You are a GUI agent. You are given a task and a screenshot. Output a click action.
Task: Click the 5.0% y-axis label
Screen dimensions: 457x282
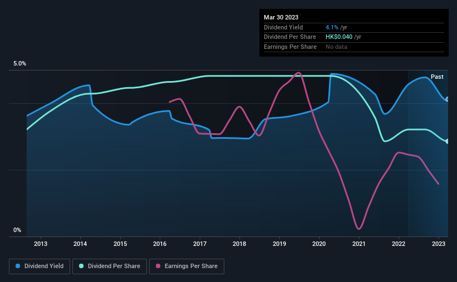[x=19, y=64]
